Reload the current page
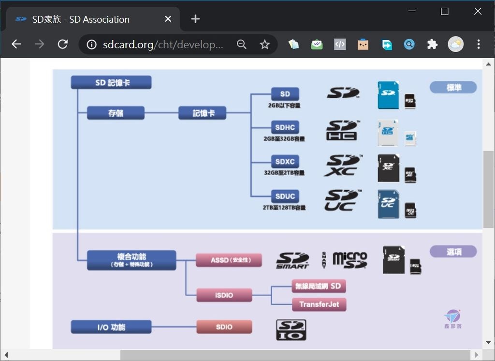Screen dimensions: 495x361 click(63, 44)
